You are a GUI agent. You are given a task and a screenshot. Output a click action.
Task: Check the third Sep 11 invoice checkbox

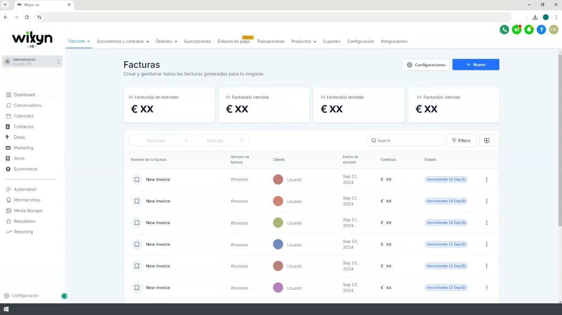(x=137, y=223)
